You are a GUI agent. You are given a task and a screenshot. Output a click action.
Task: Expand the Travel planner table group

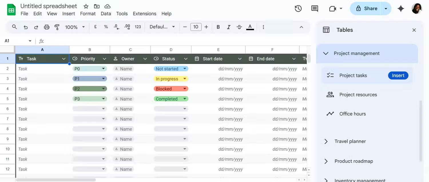click(x=326, y=141)
